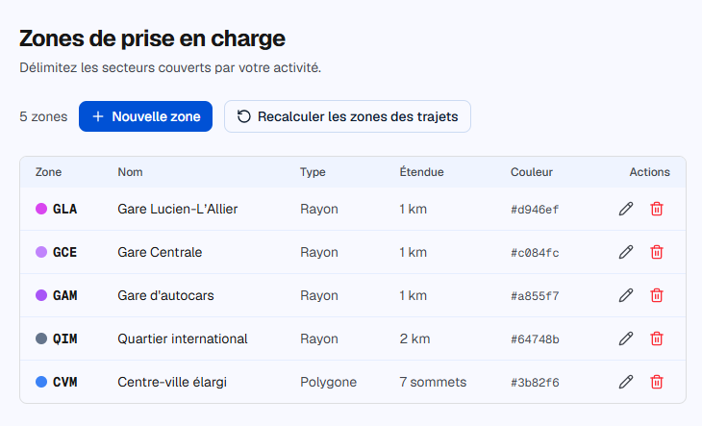Click the QIM grey color dot
Viewport: 702px width, 426px height.
point(41,338)
